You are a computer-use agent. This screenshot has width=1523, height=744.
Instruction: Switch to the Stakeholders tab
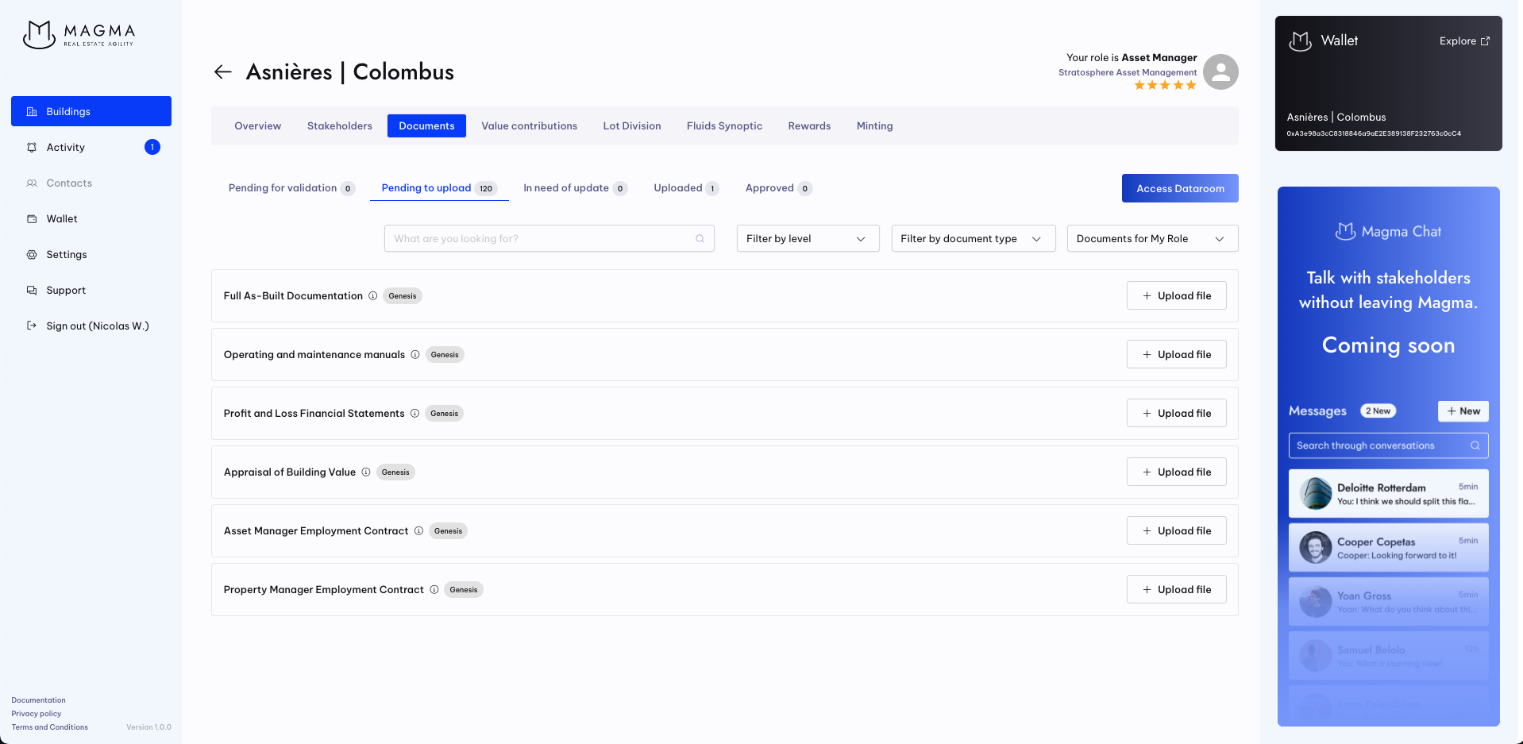(x=339, y=126)
